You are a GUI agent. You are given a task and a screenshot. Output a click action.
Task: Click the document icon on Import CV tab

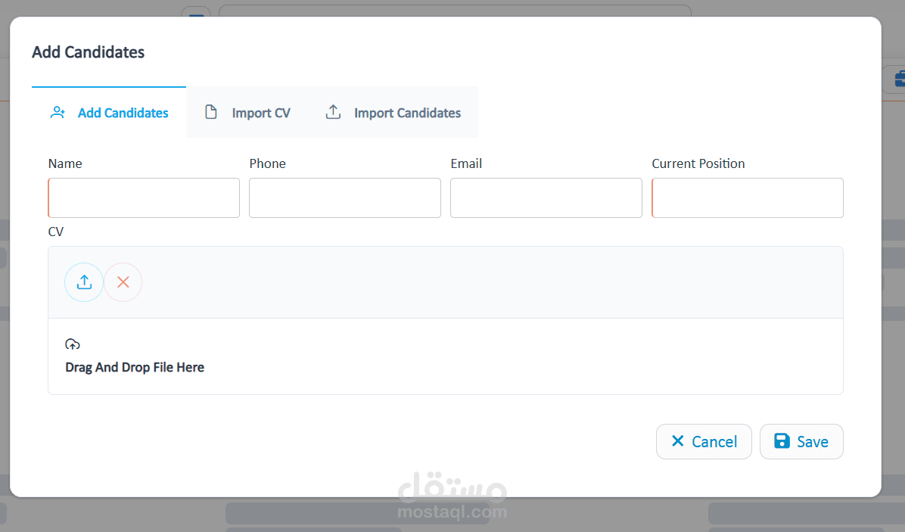click(212, 111)
